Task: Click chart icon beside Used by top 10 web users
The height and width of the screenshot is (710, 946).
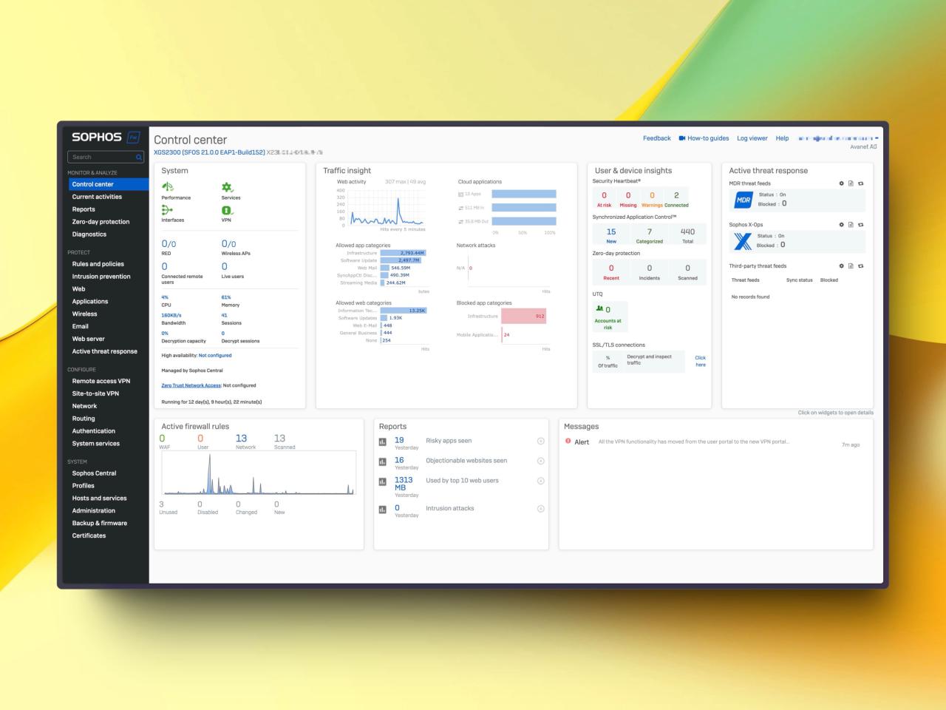Action: pyautogui.click(x=383, y=482)
